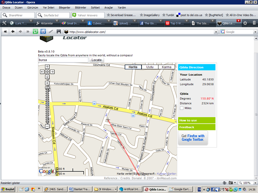The height and width of the screenshot is (193, 258).
Task: Click the Opera panels wrench icon
Action: [4, 23]
